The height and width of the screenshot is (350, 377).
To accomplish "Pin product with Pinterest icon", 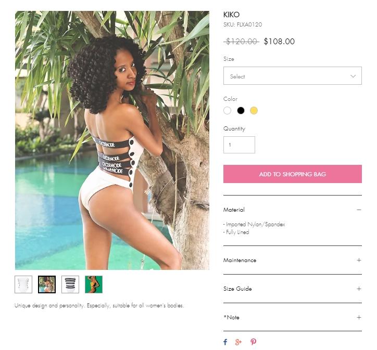I will [253, 342].
